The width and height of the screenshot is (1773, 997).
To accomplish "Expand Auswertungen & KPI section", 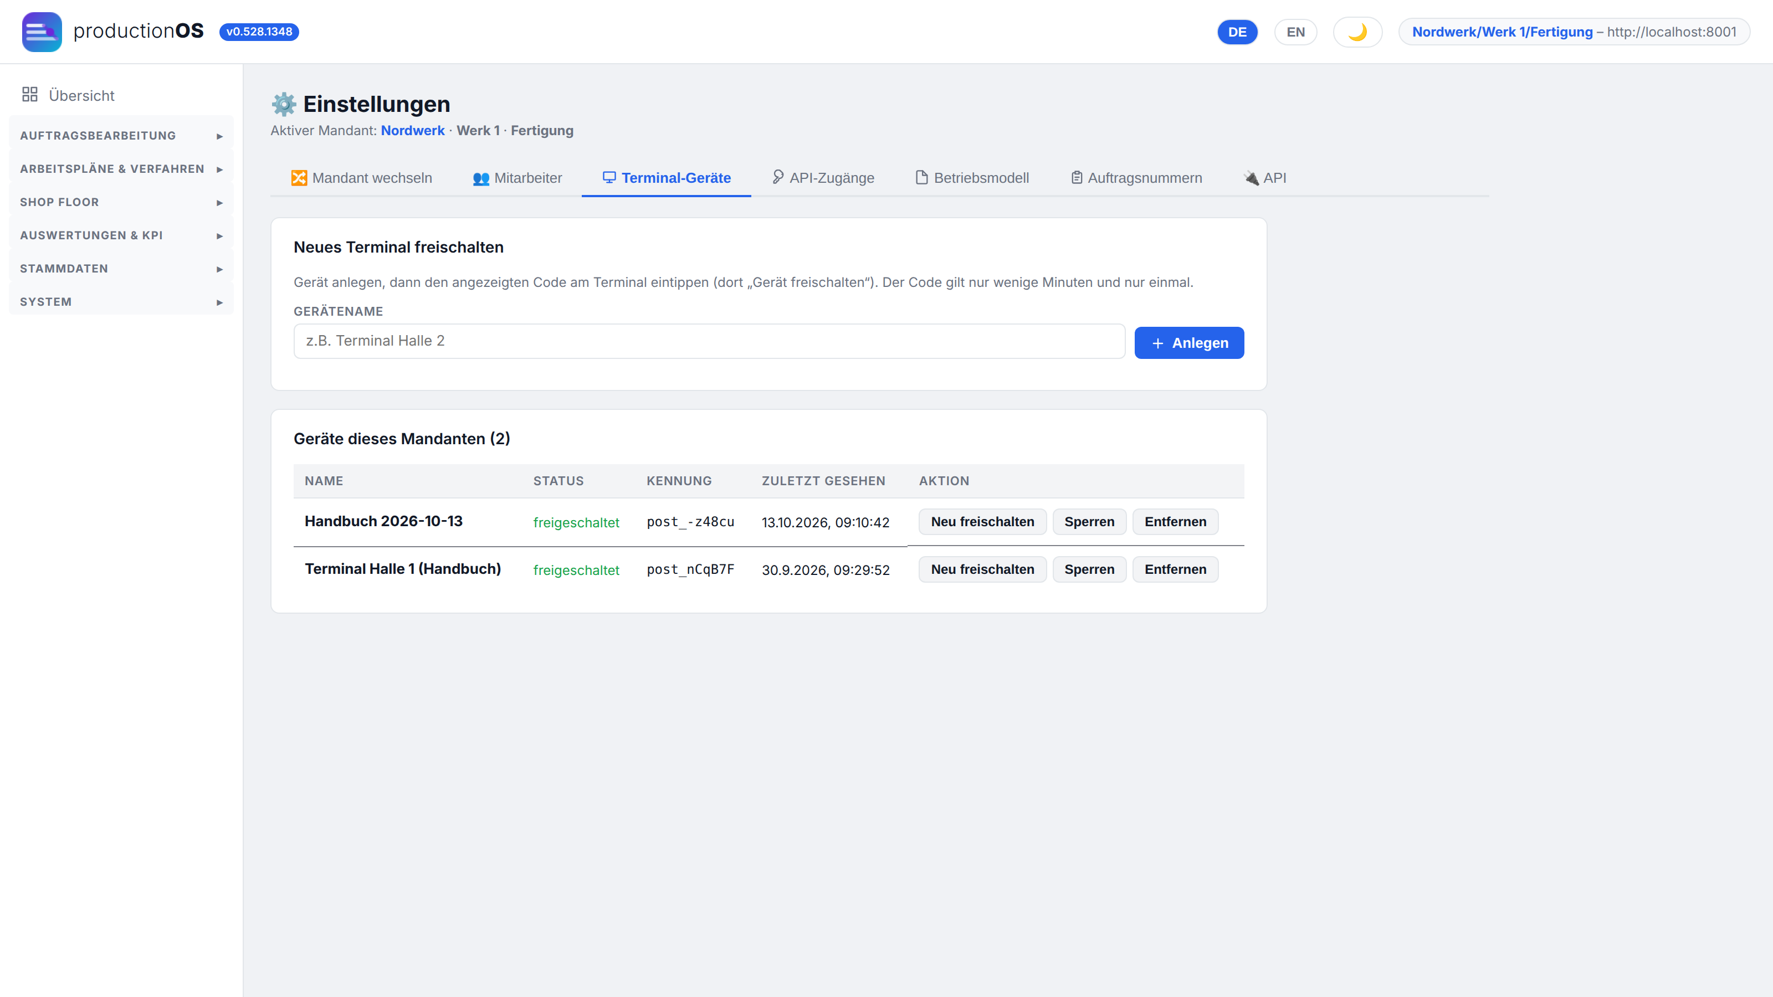I will pyautogui.click(x=121, y=235).
